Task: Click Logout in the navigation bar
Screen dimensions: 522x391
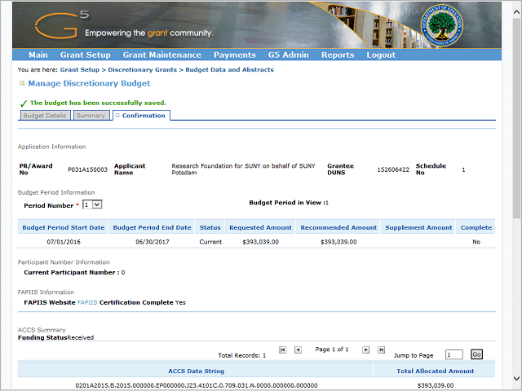Action: 381,55
